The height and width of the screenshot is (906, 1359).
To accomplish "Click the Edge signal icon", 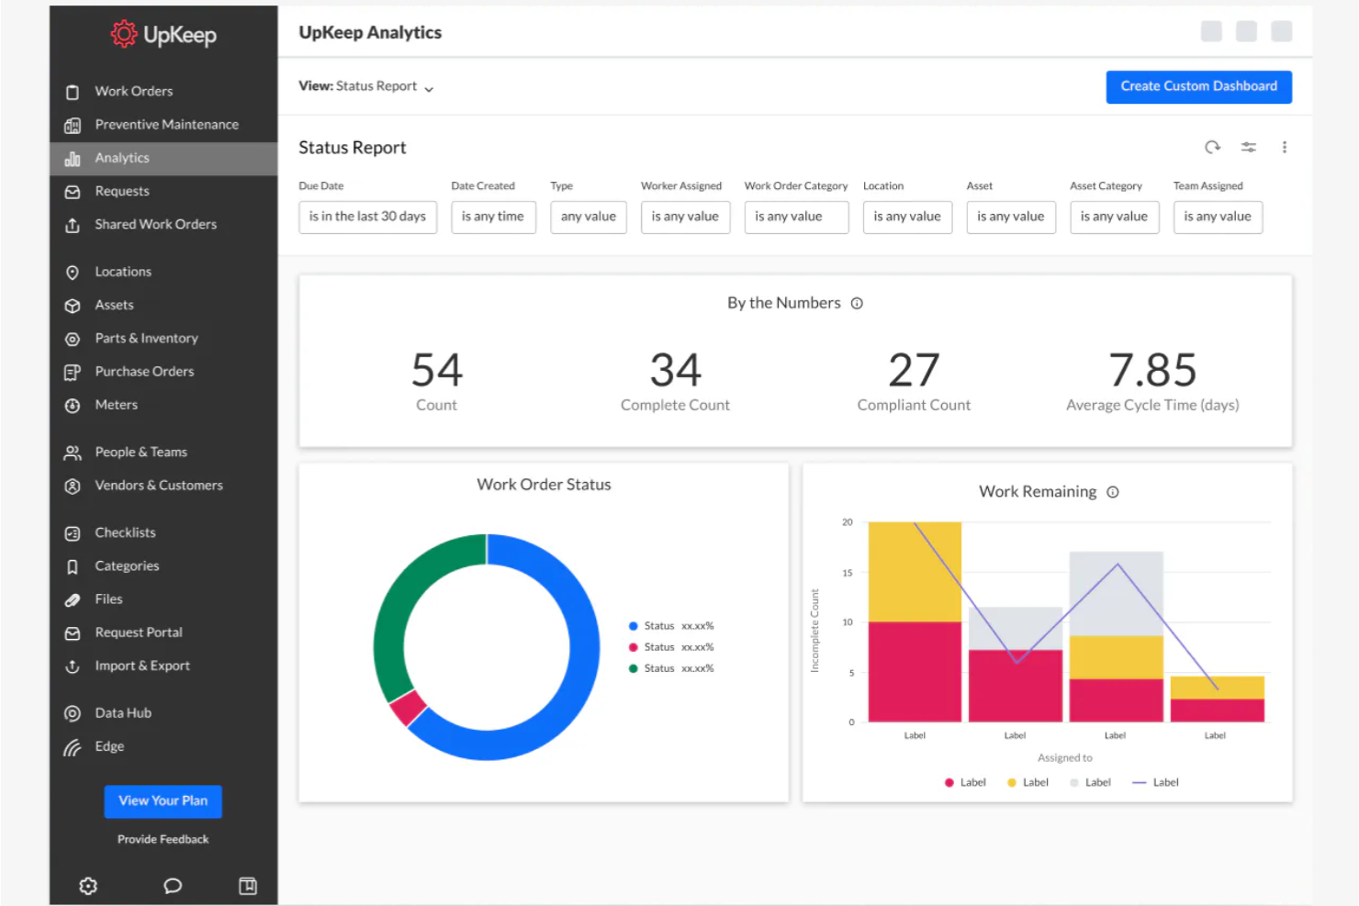I will click(73, 747).
